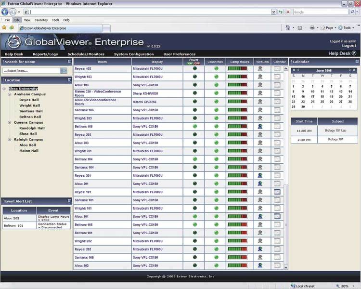Click the Logout link

348,46
